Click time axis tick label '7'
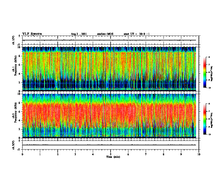The width and height of the screenshot is (224, 173). [x=146, y=154]
